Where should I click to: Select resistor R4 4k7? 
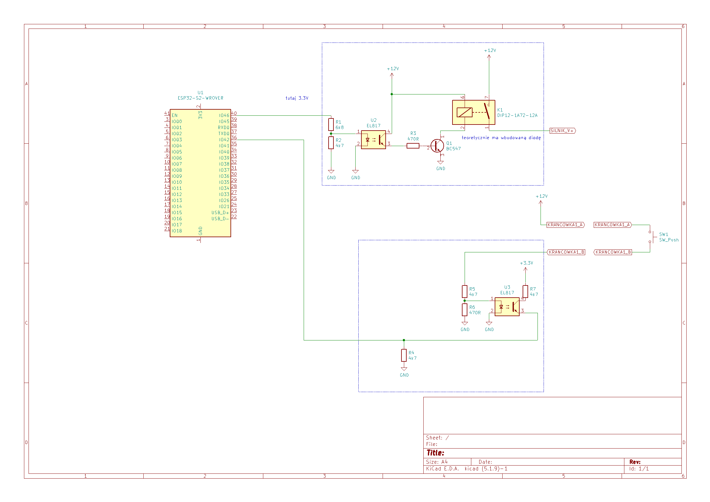(404, 355)
